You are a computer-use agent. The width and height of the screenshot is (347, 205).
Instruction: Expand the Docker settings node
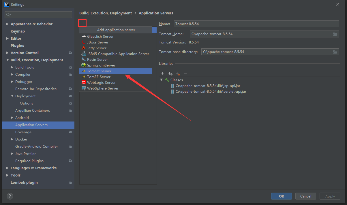[12, 139]
